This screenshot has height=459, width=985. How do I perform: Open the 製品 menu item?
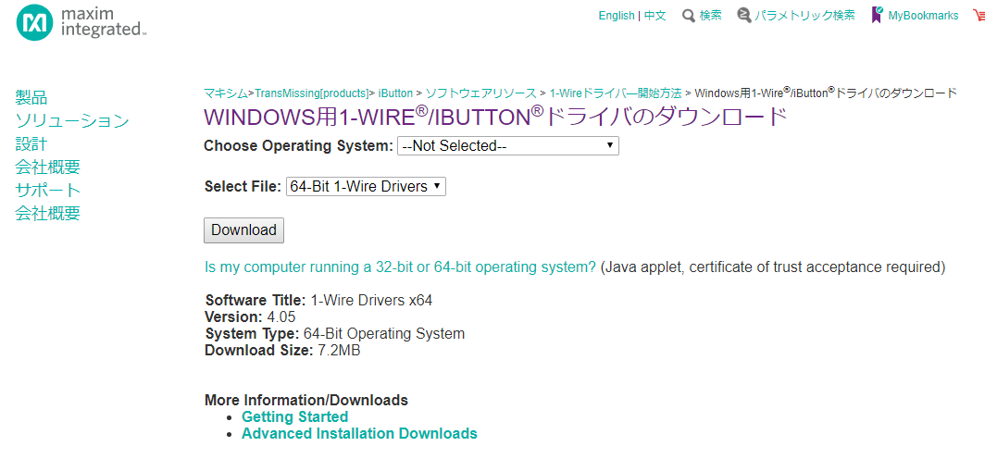click(31, 97)
